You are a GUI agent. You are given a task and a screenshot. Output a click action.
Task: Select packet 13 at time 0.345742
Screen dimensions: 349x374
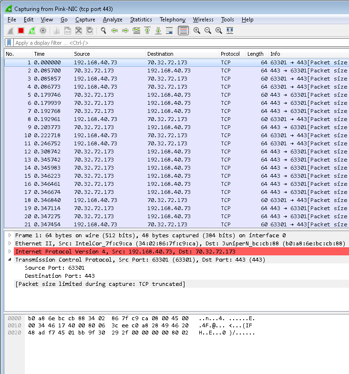click(x=177, y=160)
